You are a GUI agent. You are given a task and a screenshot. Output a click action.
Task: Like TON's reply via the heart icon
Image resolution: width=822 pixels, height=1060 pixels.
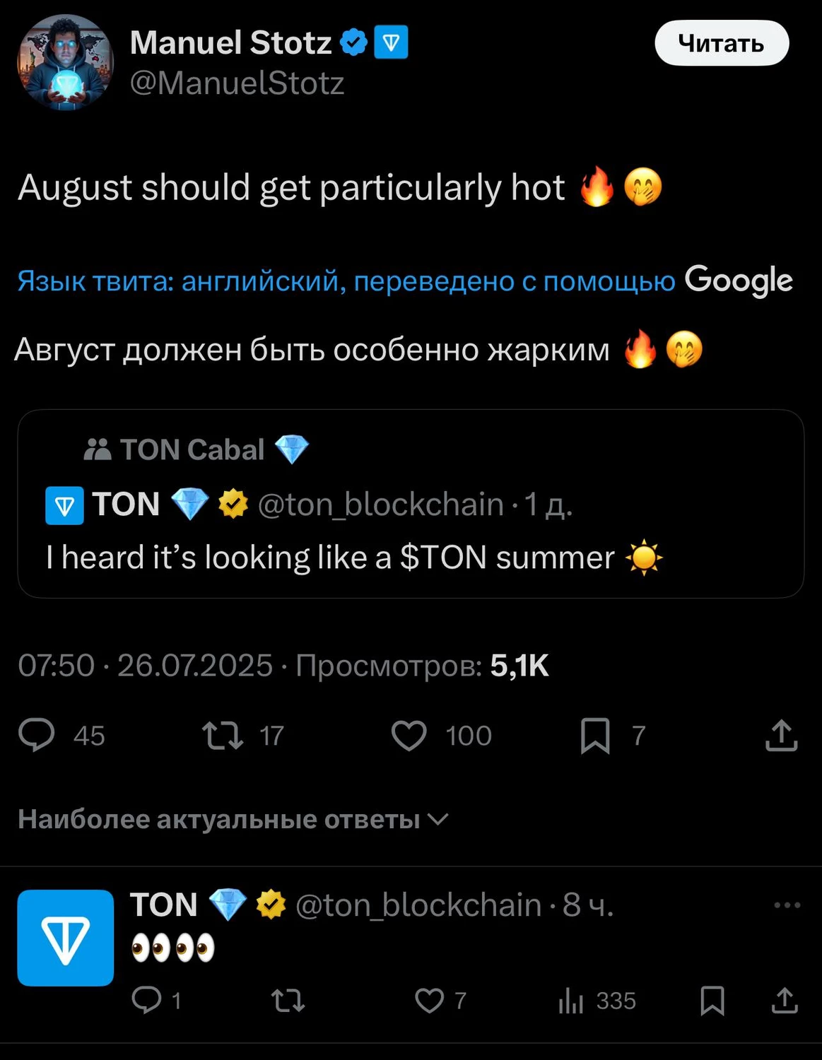tap(428, 1000)
